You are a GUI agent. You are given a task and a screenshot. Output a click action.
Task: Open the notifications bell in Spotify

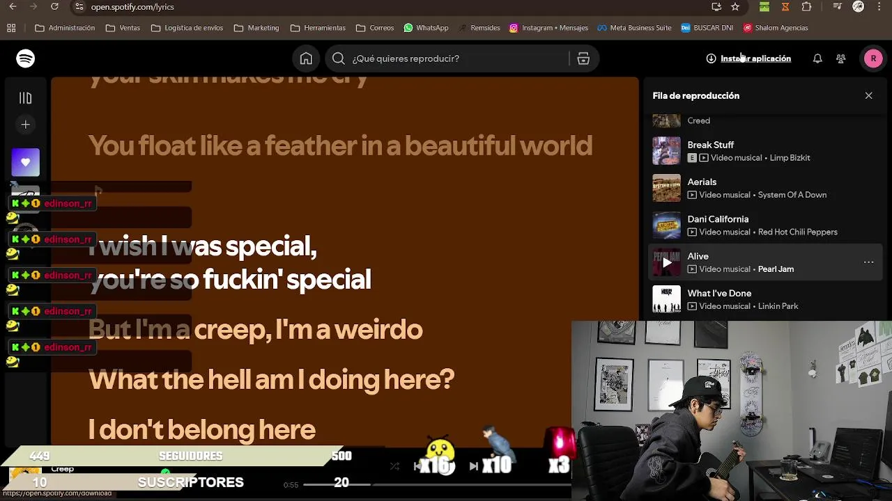(x=817, y=58)
